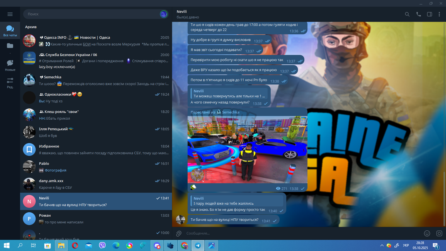Open File Explorer from the taskbar
The image size is (446, 251).
point(61,245)
